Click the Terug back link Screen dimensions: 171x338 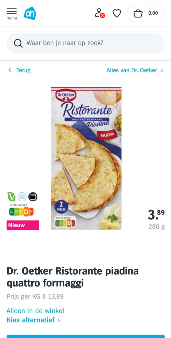click(23, 70)
